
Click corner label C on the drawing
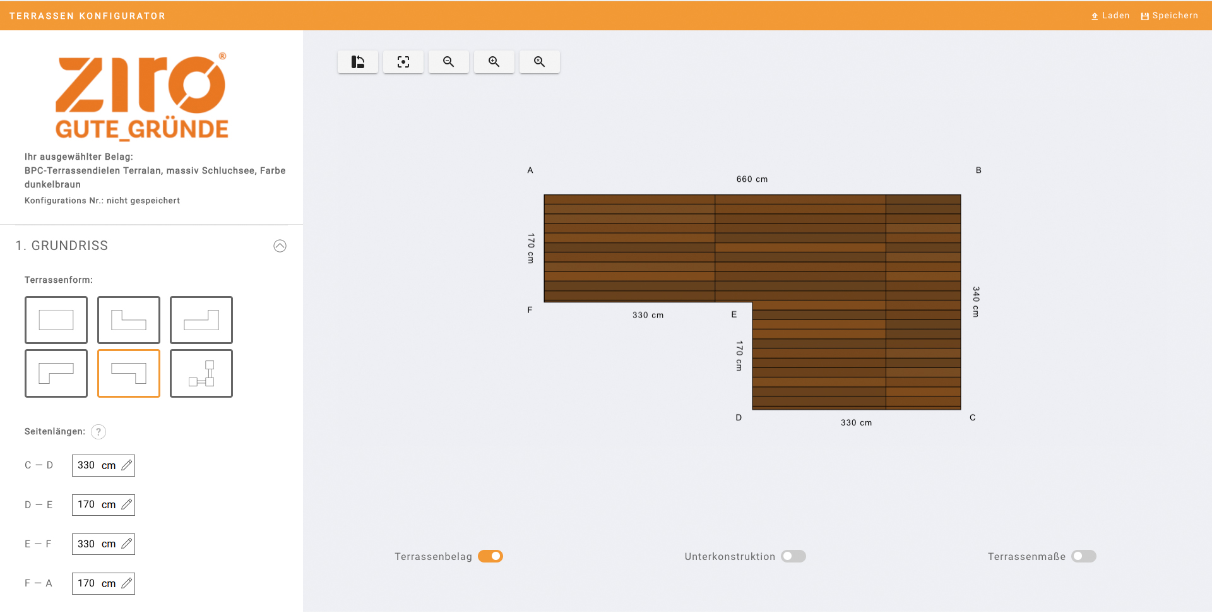pos(973,418)
